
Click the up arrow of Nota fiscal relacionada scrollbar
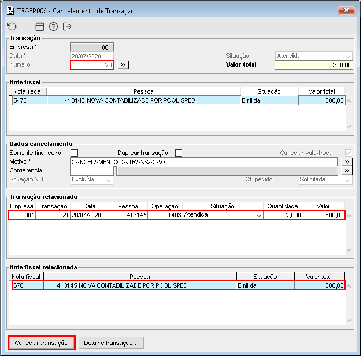pyautogui.click(x=348, y=286)
